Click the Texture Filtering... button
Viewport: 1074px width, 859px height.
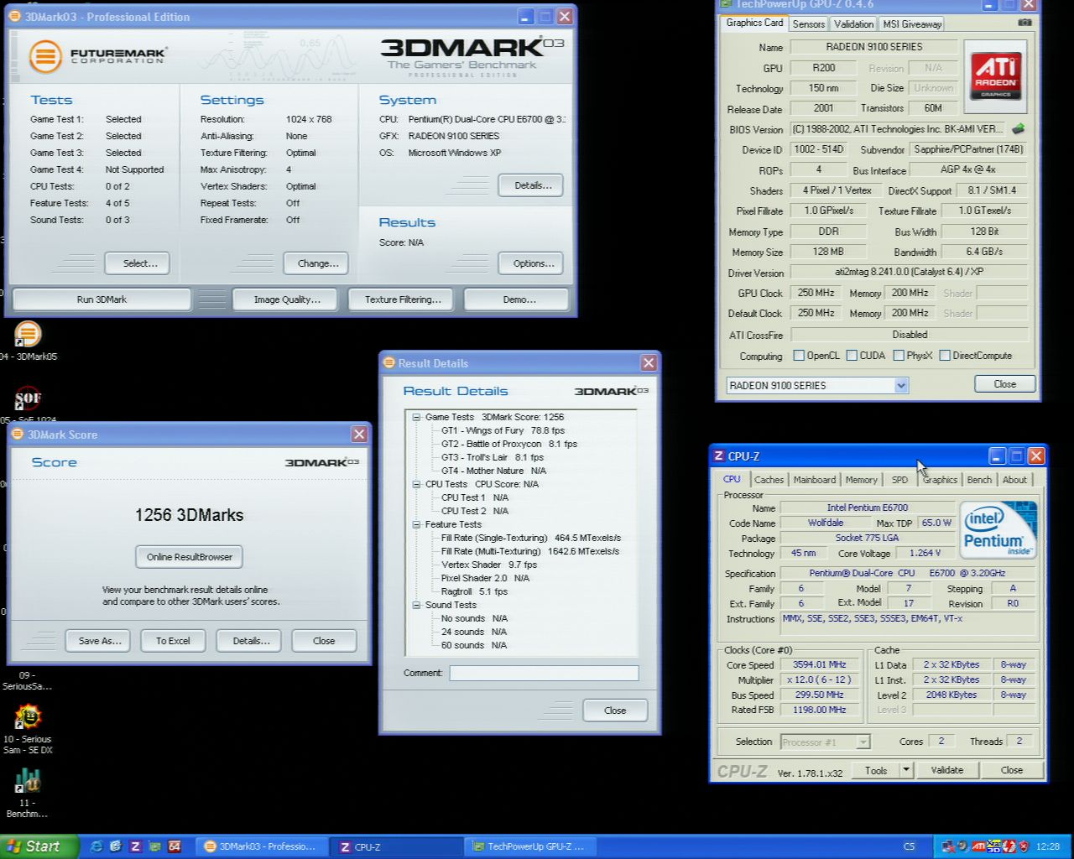tap(403, 299)
